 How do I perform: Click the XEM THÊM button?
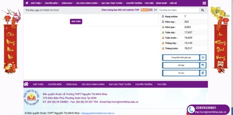[x=76, y=21]
